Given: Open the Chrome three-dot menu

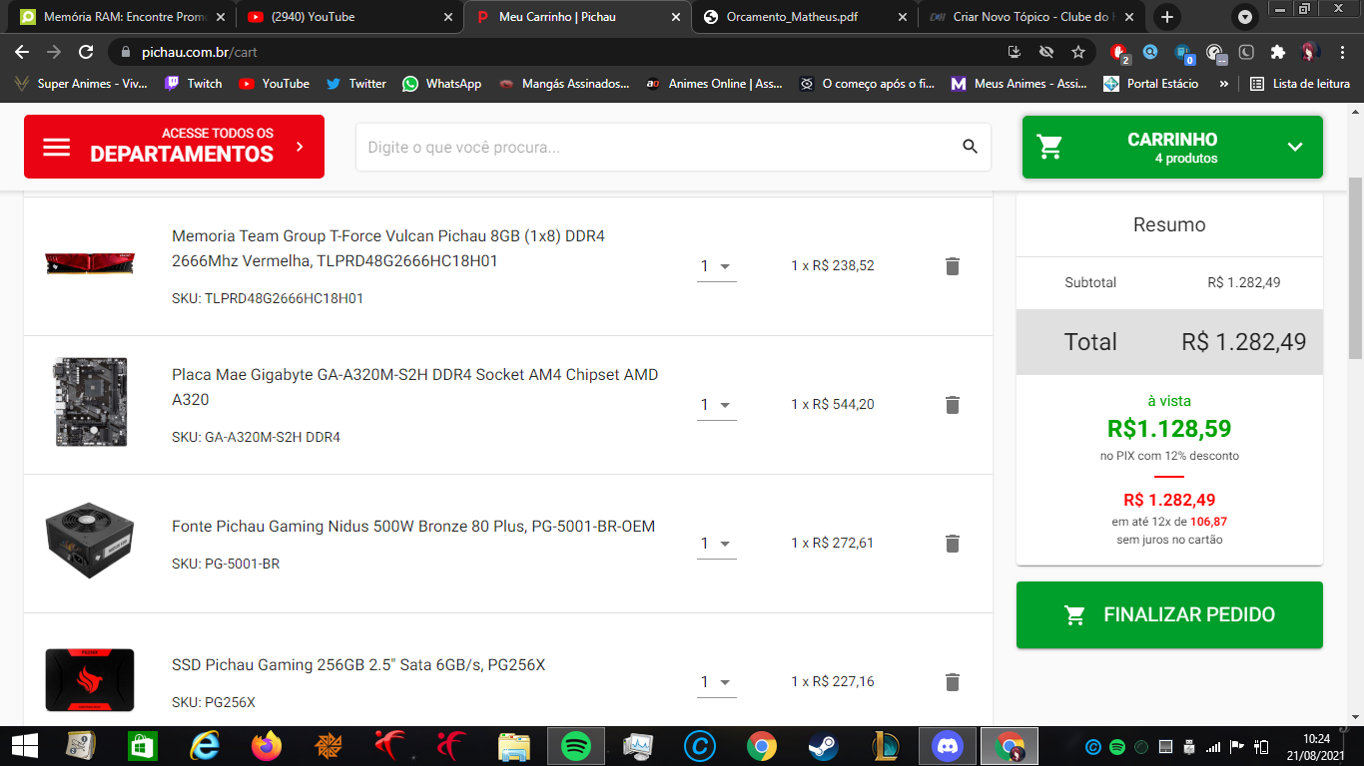Looking at the screenshot, I should point(1341,52).
